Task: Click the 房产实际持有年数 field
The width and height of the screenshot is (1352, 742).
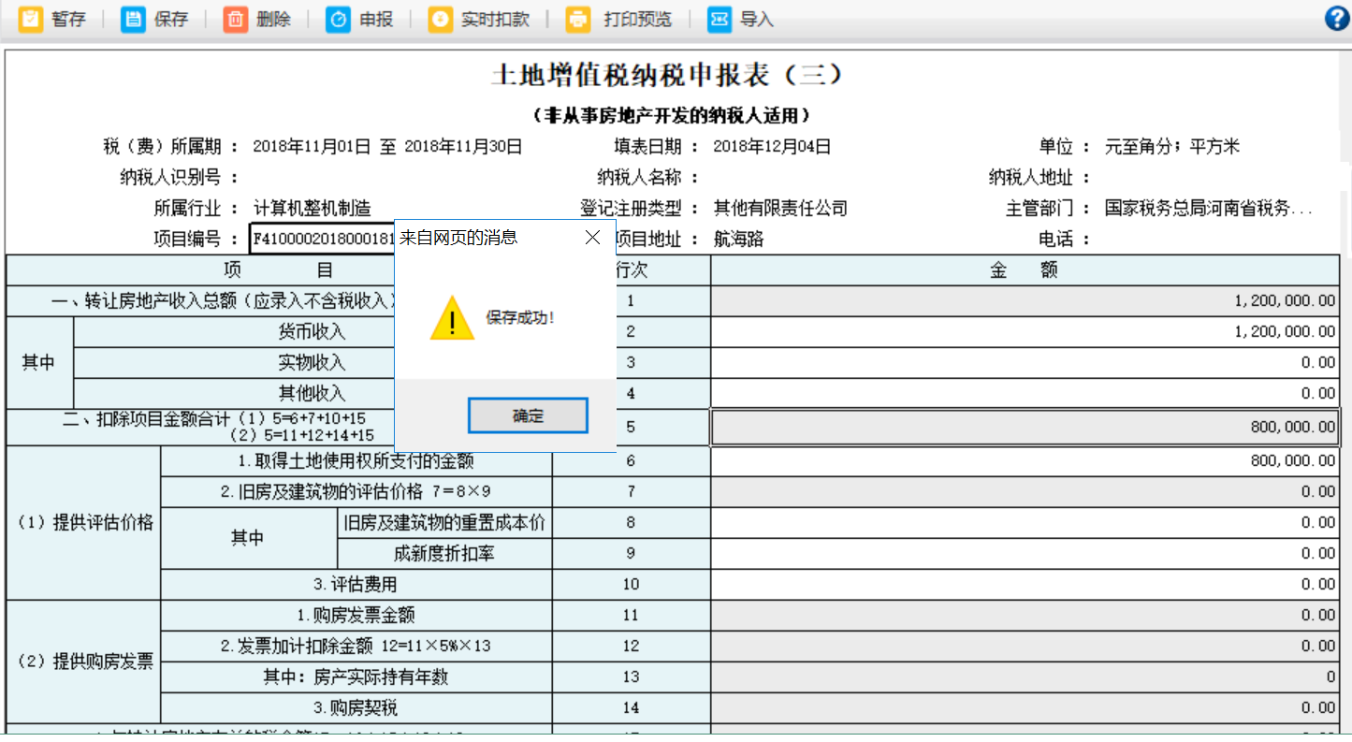Action: [1029, 677]
